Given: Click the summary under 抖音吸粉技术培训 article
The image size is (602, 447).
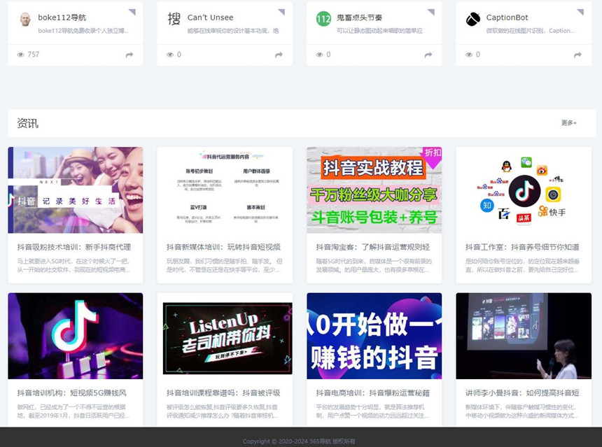Looking at the screenshot, I should coord(74,266).
